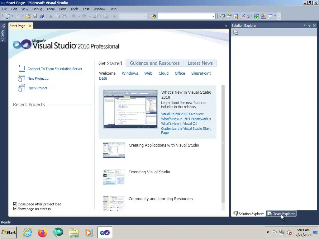
Task: Click the Start Debugging play icon
Action: pyautogui.click(x=114, y=16)
